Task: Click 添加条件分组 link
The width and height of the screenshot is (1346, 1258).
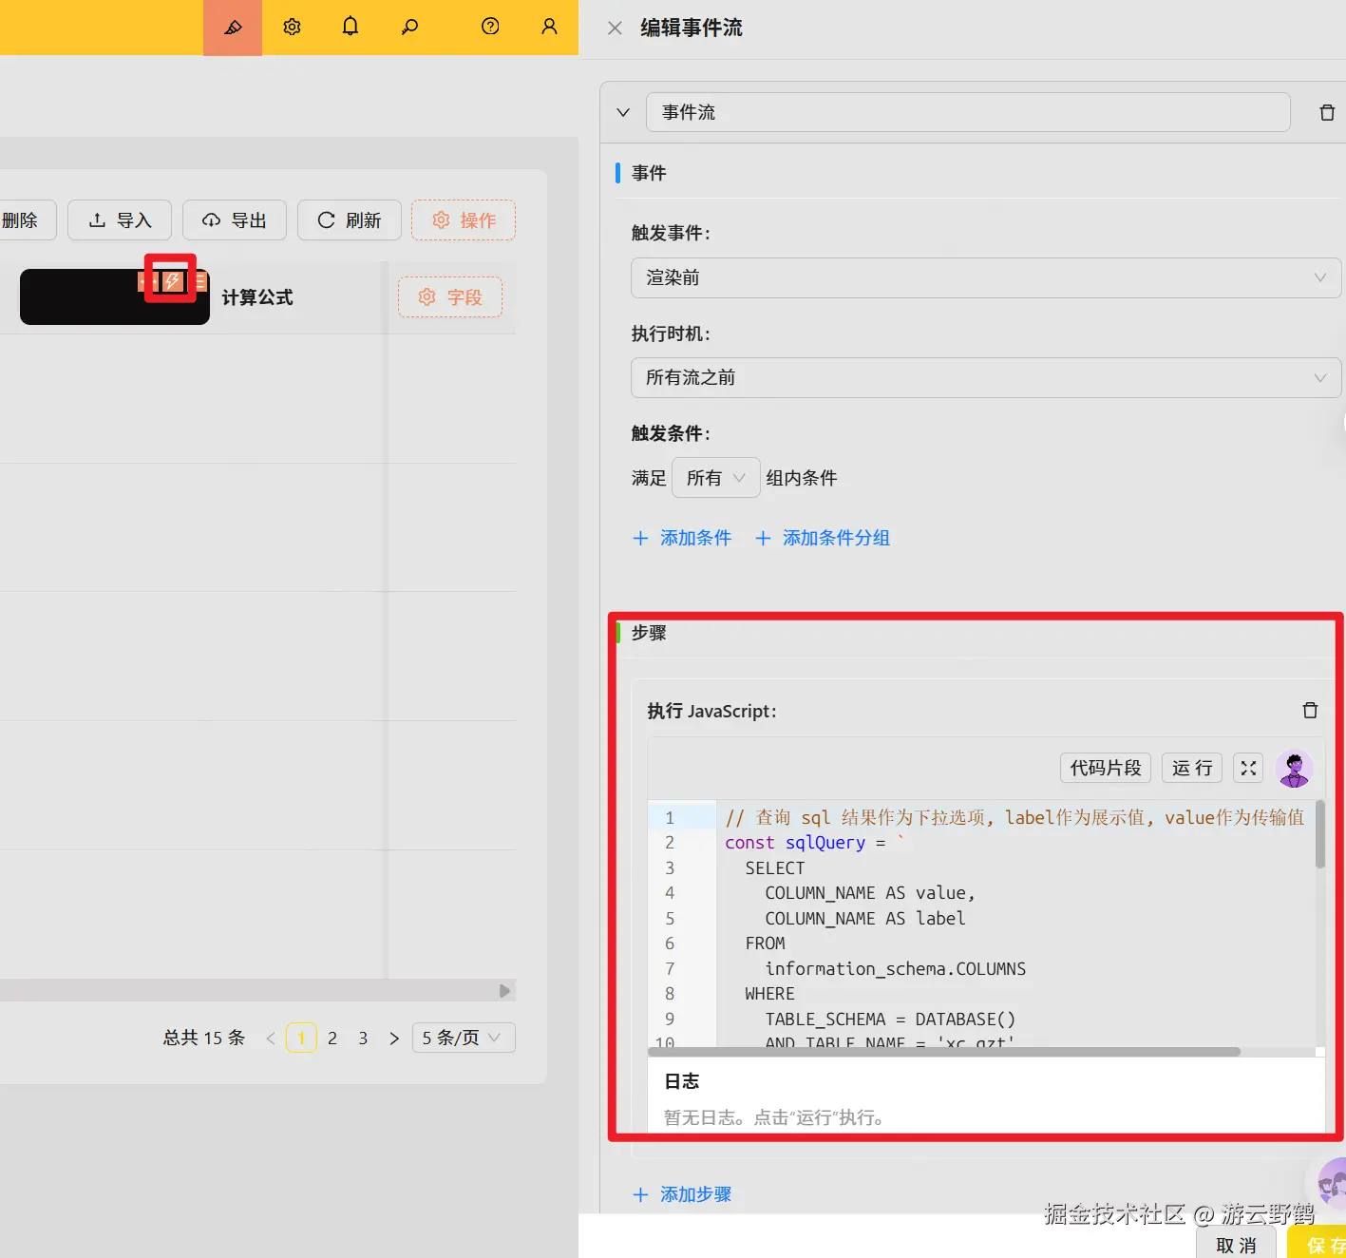Action: [823, 538]
